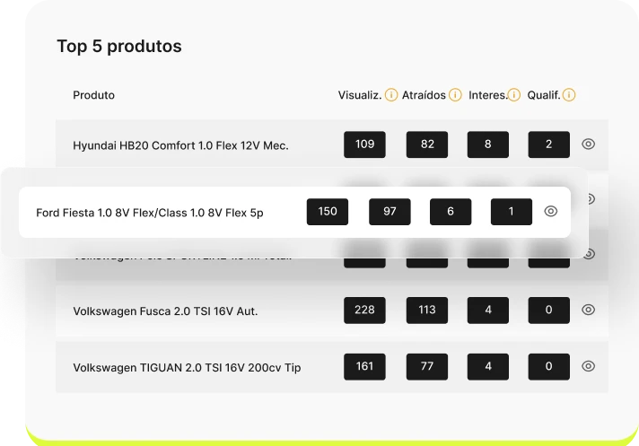Click eye icon in Volkswagen TIGUAN row
Screen dimensions: 639x446
coord(588,366)
